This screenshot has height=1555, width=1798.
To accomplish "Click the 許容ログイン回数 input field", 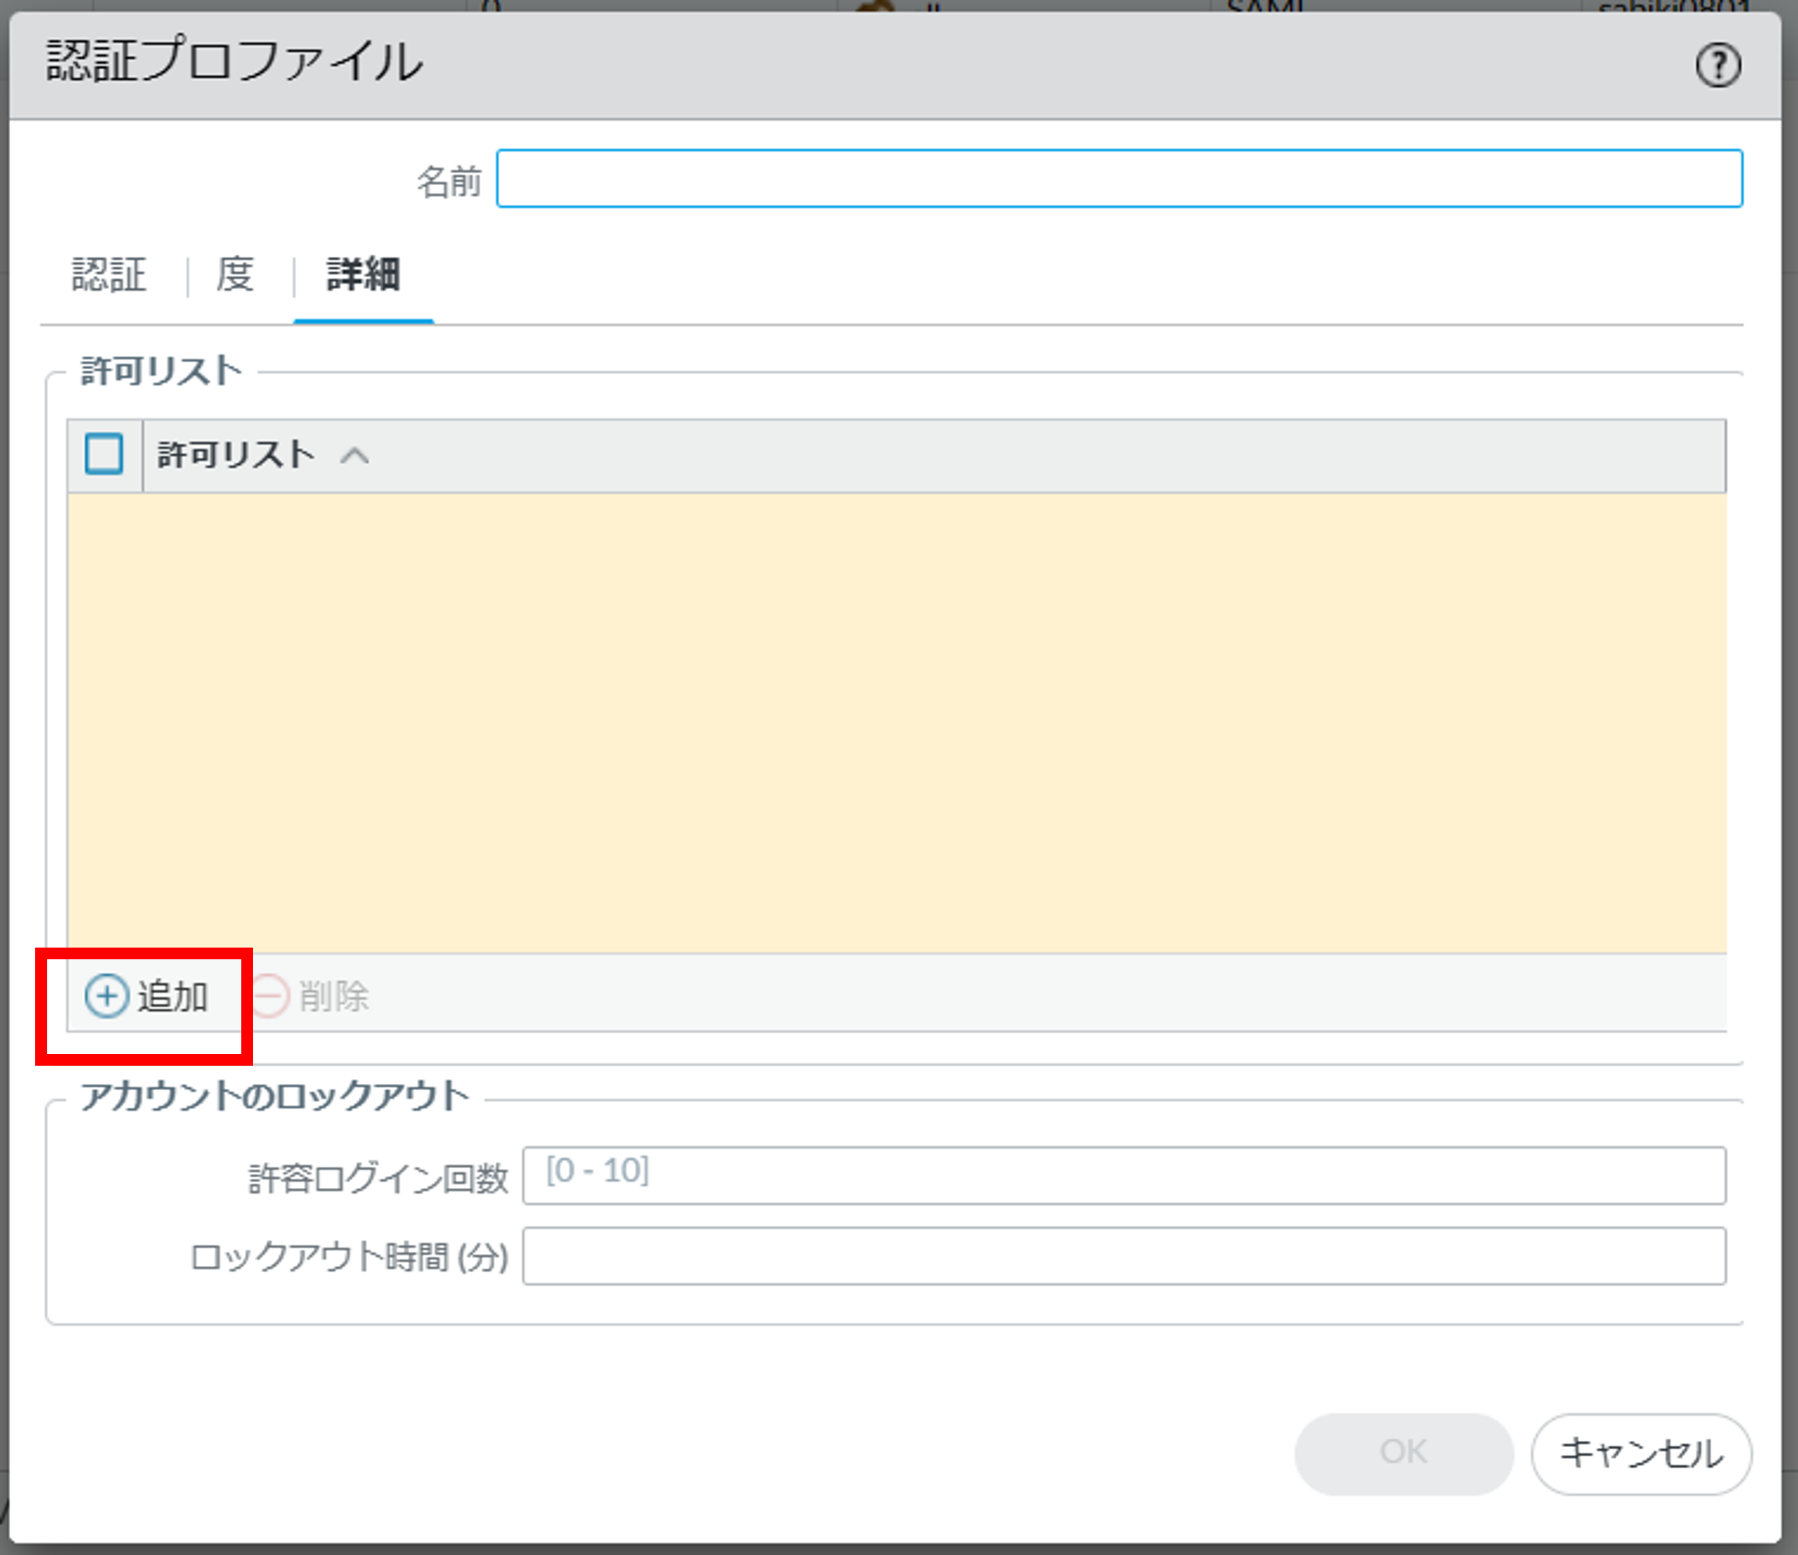I will click(1123, 1175).
